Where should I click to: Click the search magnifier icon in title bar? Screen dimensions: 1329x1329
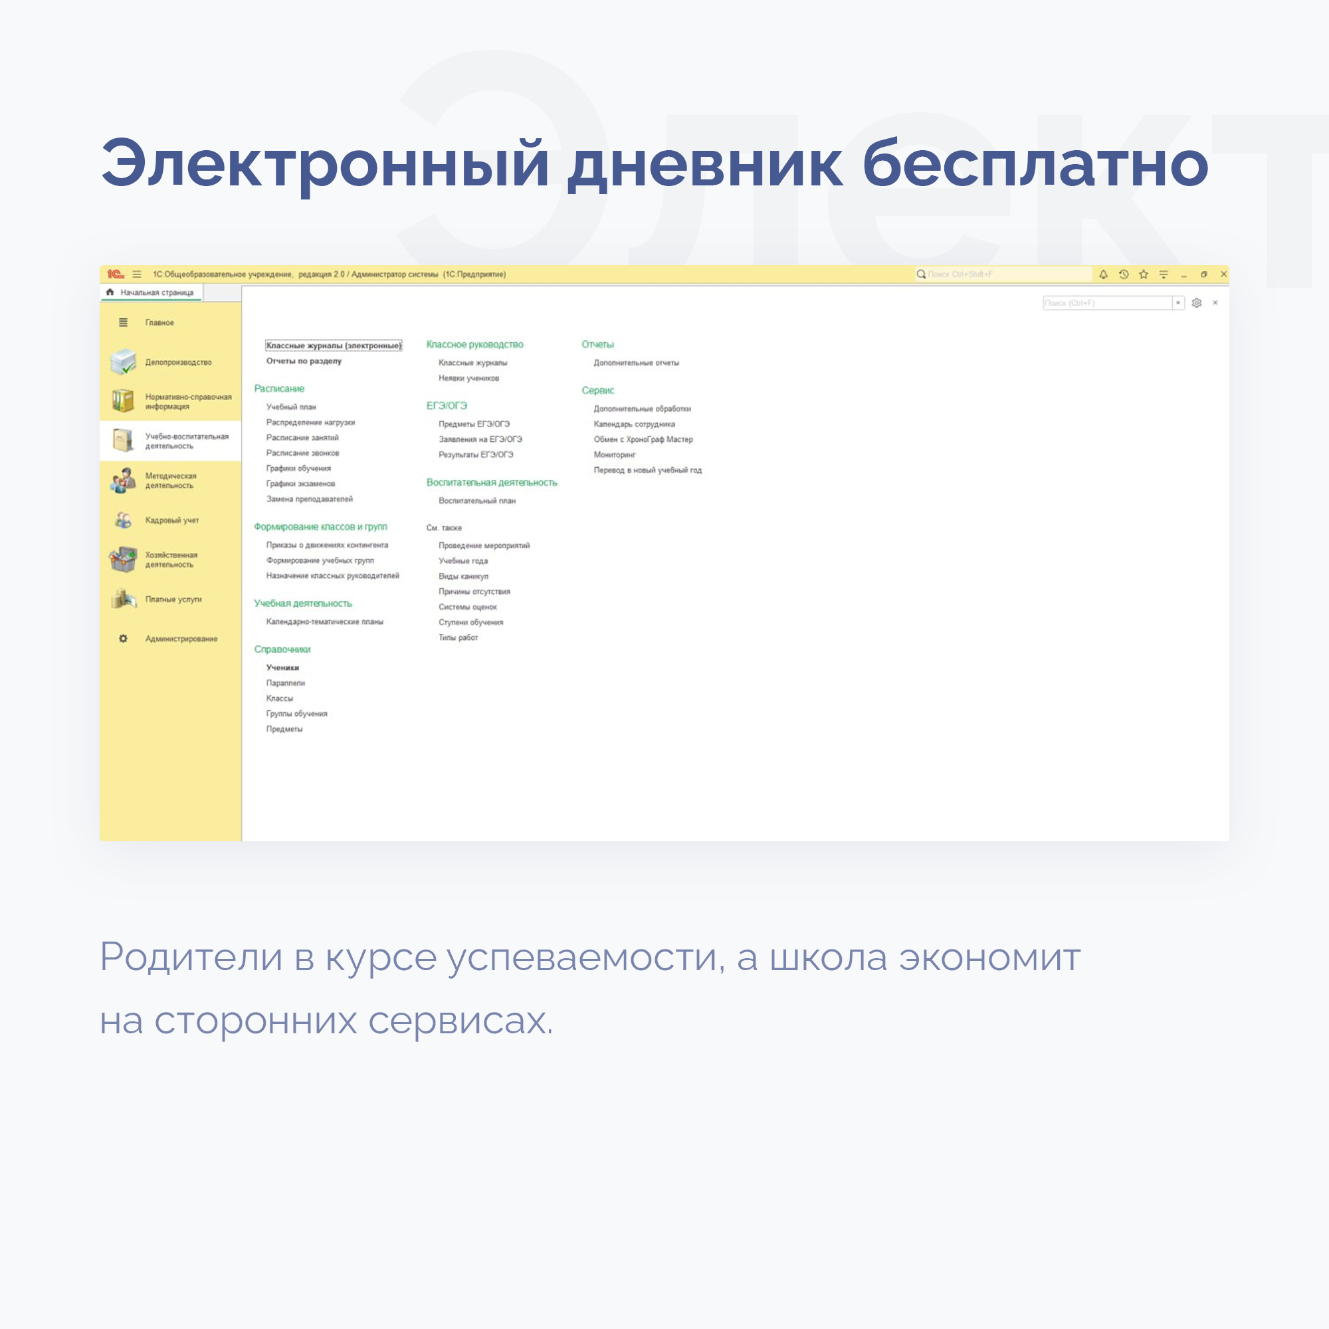[x=920, y=274]
